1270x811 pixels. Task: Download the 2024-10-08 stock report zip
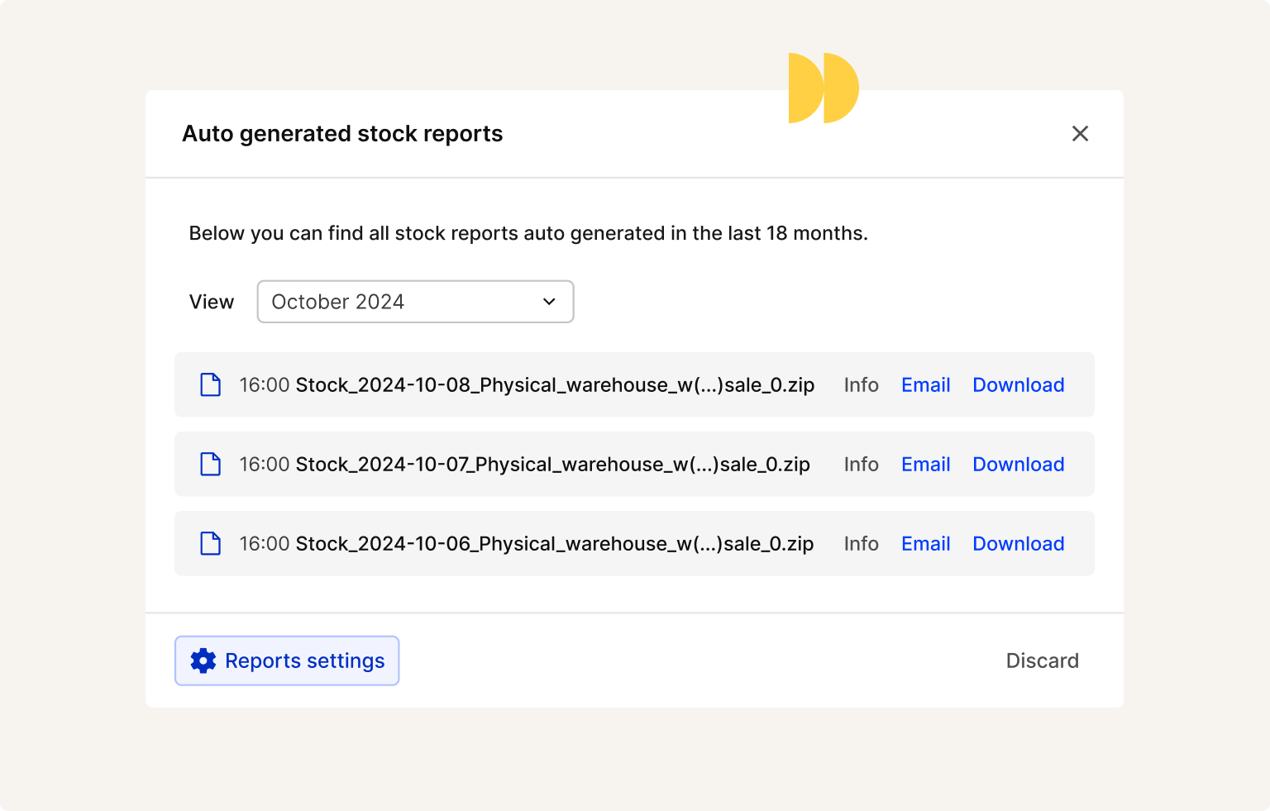1018,384
